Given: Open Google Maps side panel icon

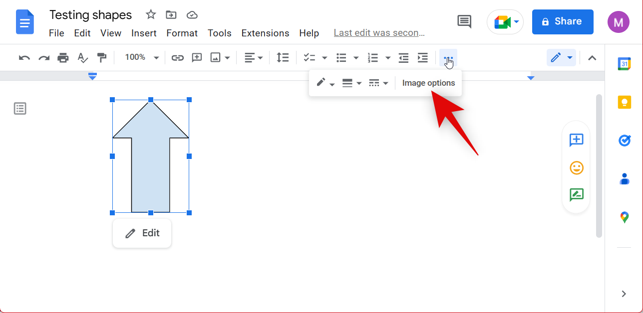Looking at the screenshot, I should click(x=624, y=217).
